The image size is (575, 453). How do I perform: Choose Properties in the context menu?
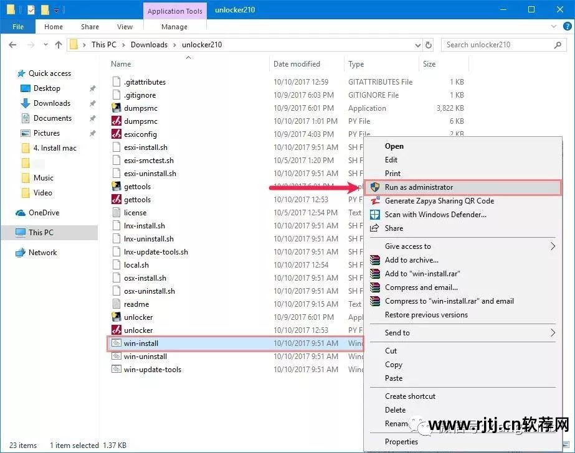[x=401, y=442]
